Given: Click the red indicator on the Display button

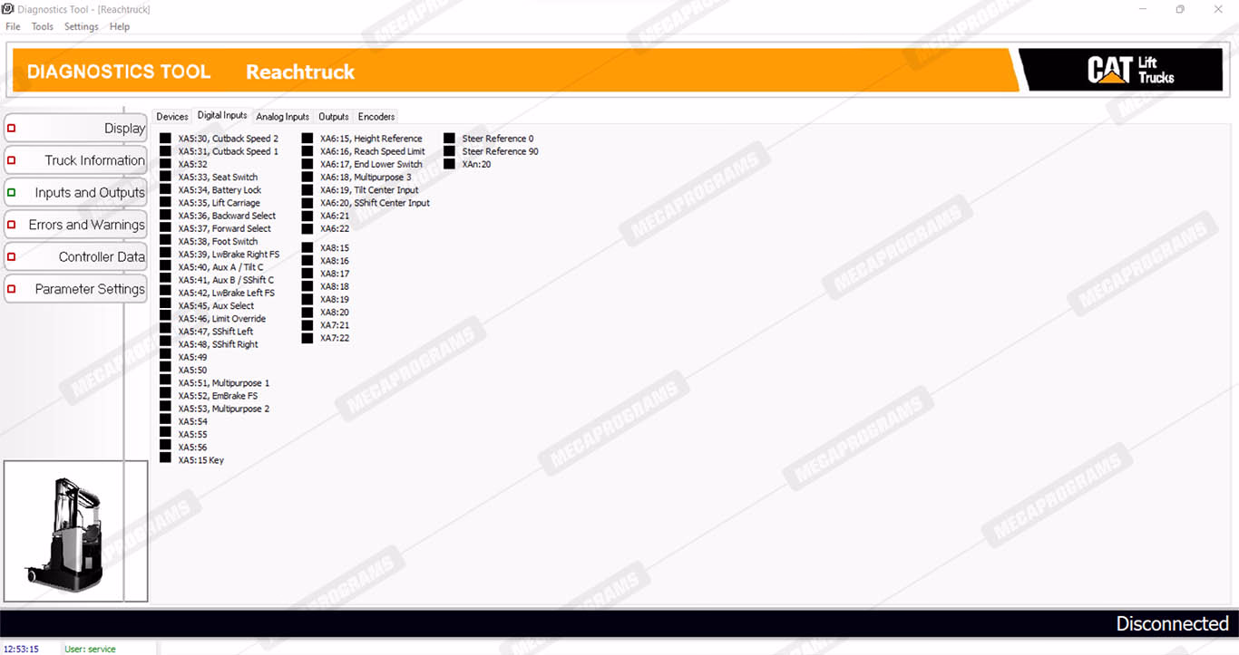Looking at the screenshot, I should click(11, 129).
